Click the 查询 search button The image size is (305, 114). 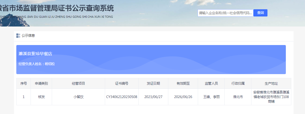pos(260,13)
